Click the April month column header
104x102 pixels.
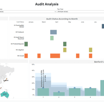tap(57, 22)
